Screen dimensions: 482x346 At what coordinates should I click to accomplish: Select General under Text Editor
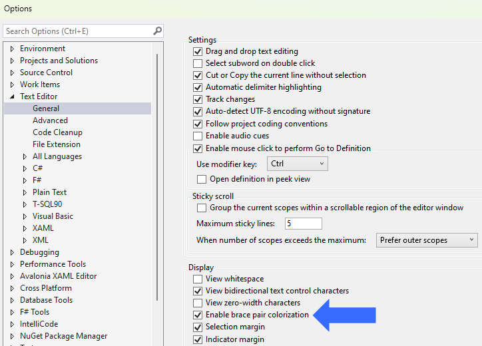[x=46, y=108]
